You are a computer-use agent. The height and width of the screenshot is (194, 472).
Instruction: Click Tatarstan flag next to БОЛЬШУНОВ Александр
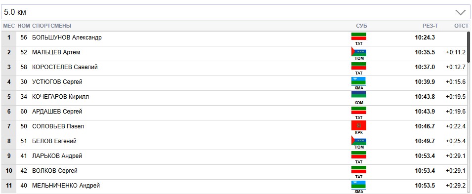[358, 37]
